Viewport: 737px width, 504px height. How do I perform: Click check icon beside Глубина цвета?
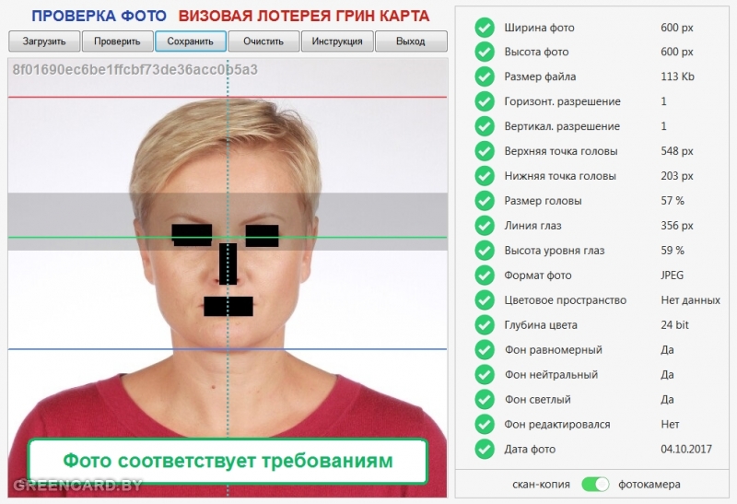click(x=485, y=325)
